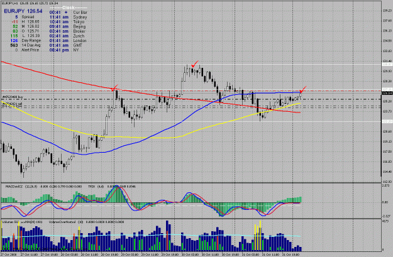The image size is (393, 257).
Task: Select the GMT clock row label
Action: click(x=78, y=45)
